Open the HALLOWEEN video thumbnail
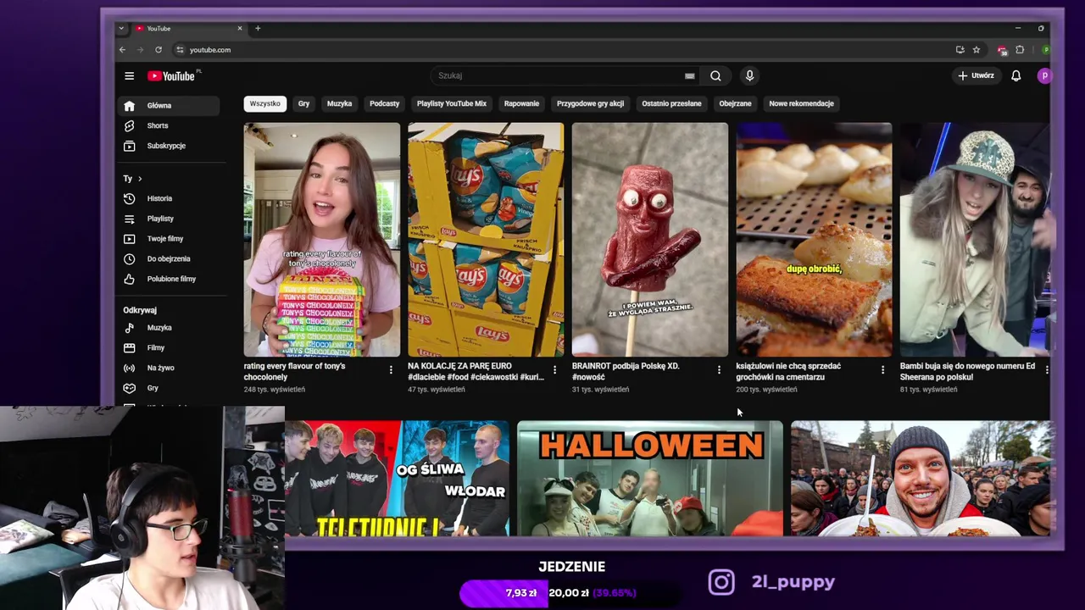The height and width of the screenshot is (610, 1085). coord(650,479)
